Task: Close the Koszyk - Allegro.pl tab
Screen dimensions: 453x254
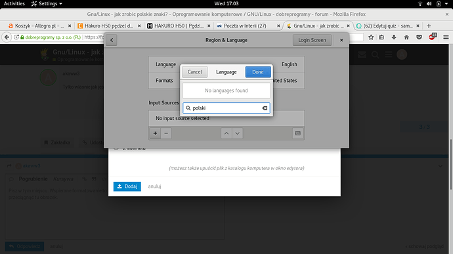Action: (x=70, y=26)
